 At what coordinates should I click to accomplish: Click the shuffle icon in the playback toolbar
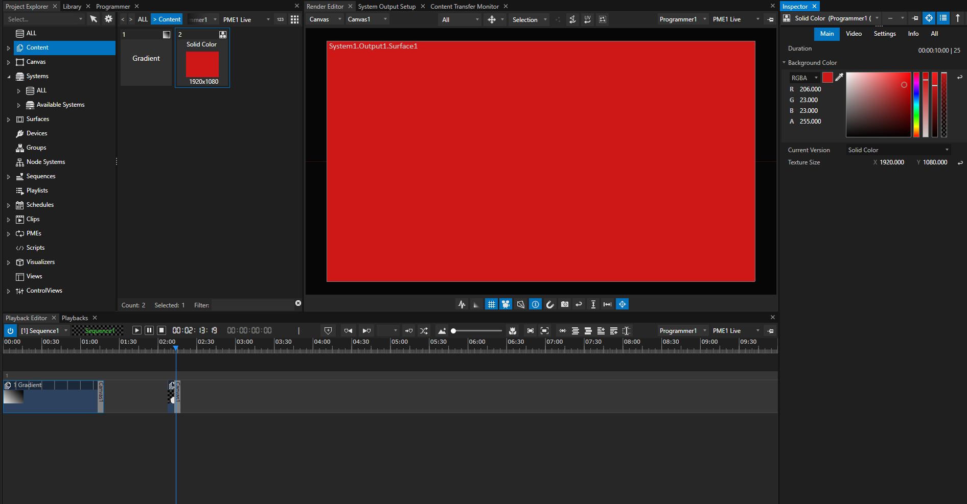424,330
